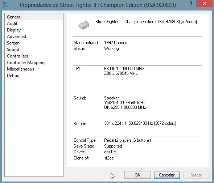This screenshot has height=183, width=214.
Task: Click the MAME app icon in title bar
Action: click(x=5, y=5)
